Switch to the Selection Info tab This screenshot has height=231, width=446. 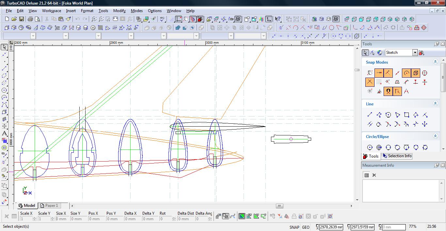tap(397, 156)
